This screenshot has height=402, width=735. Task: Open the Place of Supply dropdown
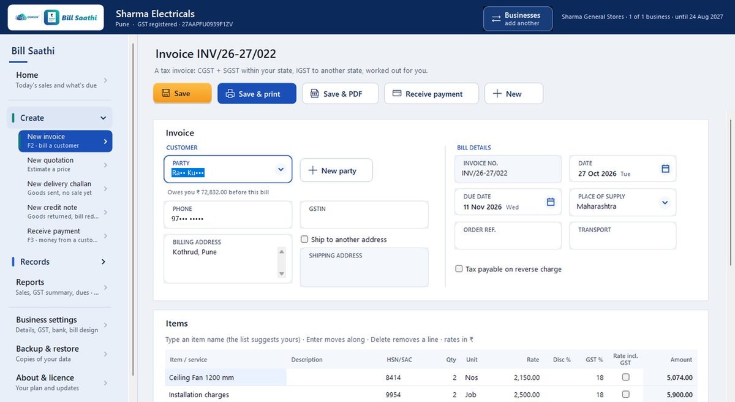665,202
